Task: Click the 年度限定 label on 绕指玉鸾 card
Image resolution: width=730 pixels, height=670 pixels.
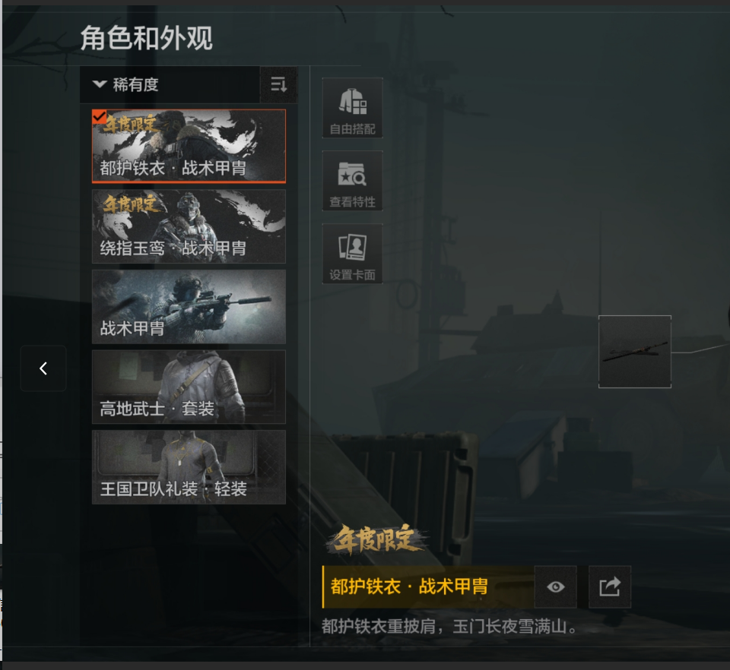Action: point(131,204)
